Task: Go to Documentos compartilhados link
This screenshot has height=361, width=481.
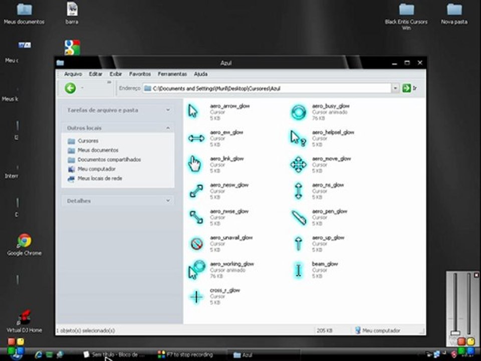Action: (109, 159)
